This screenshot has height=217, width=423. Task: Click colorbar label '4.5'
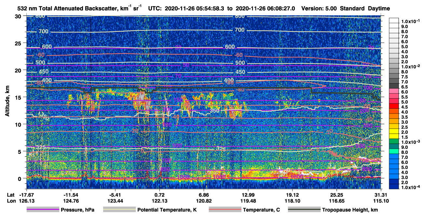[404, 107]
